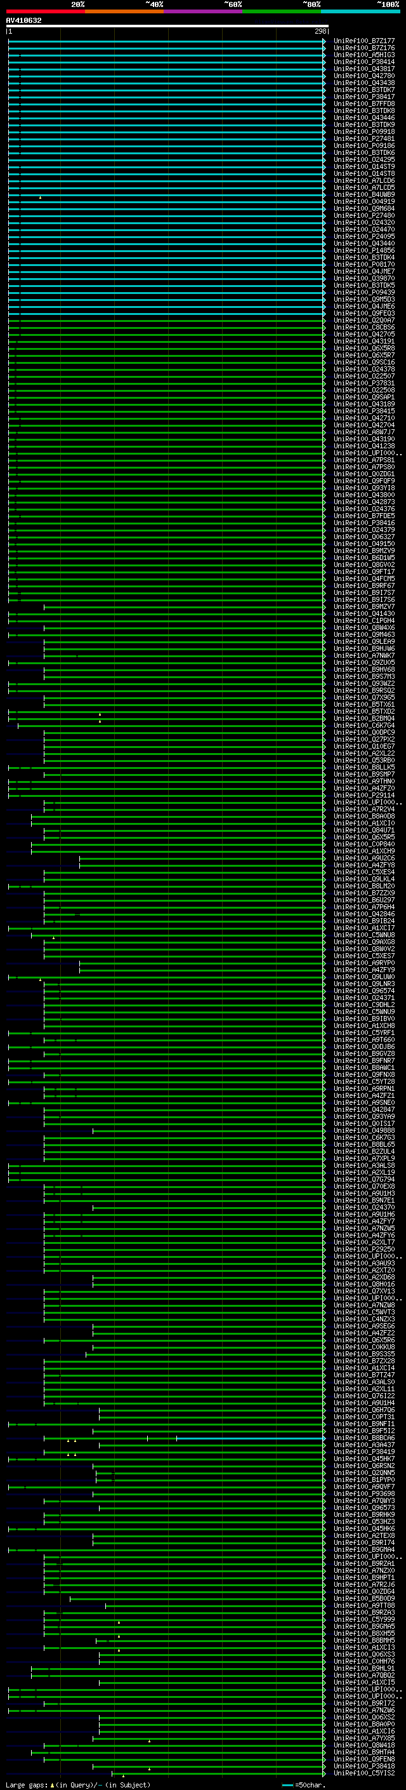Select hit label UniRef100_Q27PX2
The image size is (406, 1790).
(x=364, y=739)
